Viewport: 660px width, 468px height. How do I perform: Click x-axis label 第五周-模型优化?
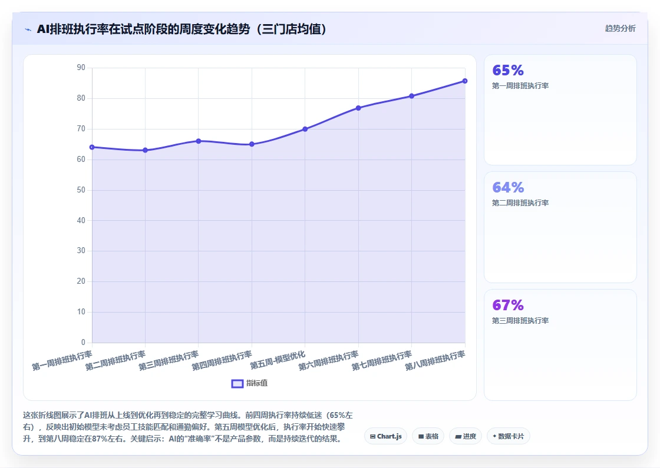coord(278,360)
